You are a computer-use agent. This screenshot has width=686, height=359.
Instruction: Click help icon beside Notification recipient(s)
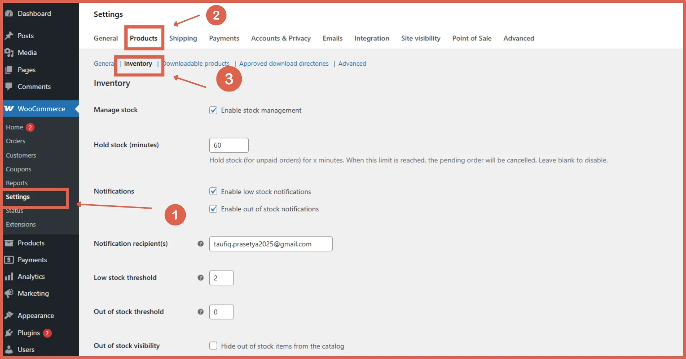200,244
